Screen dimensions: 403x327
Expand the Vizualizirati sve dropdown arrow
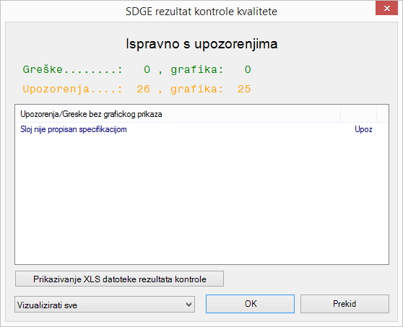click(188, 305)
